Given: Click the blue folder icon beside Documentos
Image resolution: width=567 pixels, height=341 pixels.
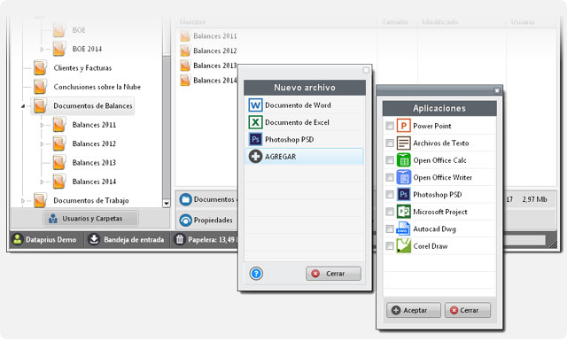Looking at the screenshot, I should coord(186,199).
